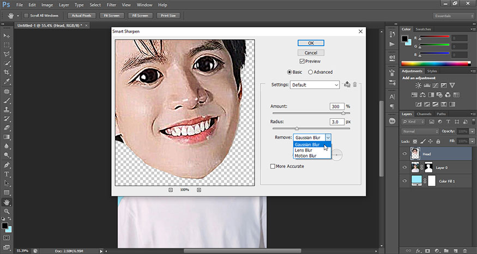Open the layer blend mode Normal dropdown
The width and height of the screenshot is (477, 254).
coord(420,132)
